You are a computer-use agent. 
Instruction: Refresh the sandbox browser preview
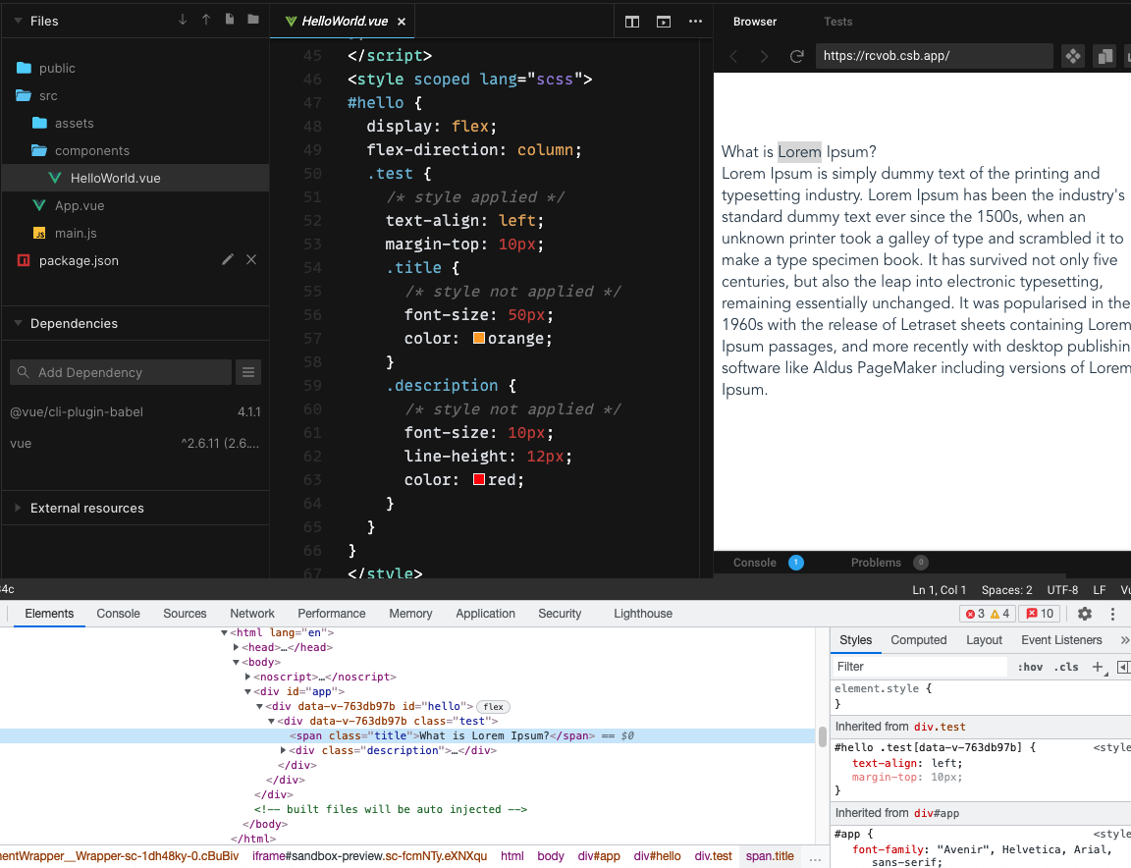[x=796, y=56]
